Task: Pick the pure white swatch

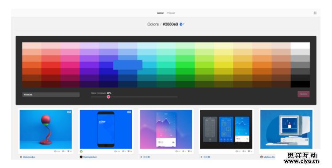Action: click(x=300, y=45)
